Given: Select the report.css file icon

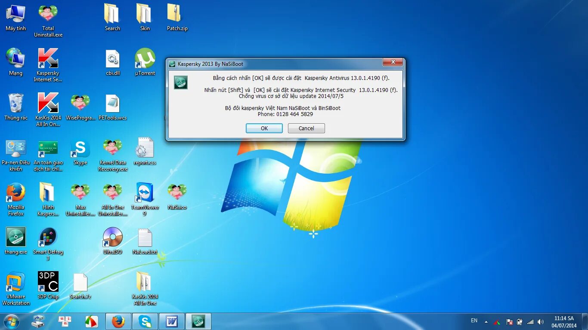Looking at the screenshot, I should (145, 152).
